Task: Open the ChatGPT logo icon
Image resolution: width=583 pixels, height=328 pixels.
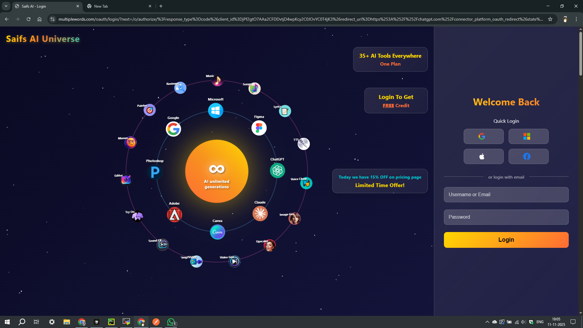Action: [278, 170]
